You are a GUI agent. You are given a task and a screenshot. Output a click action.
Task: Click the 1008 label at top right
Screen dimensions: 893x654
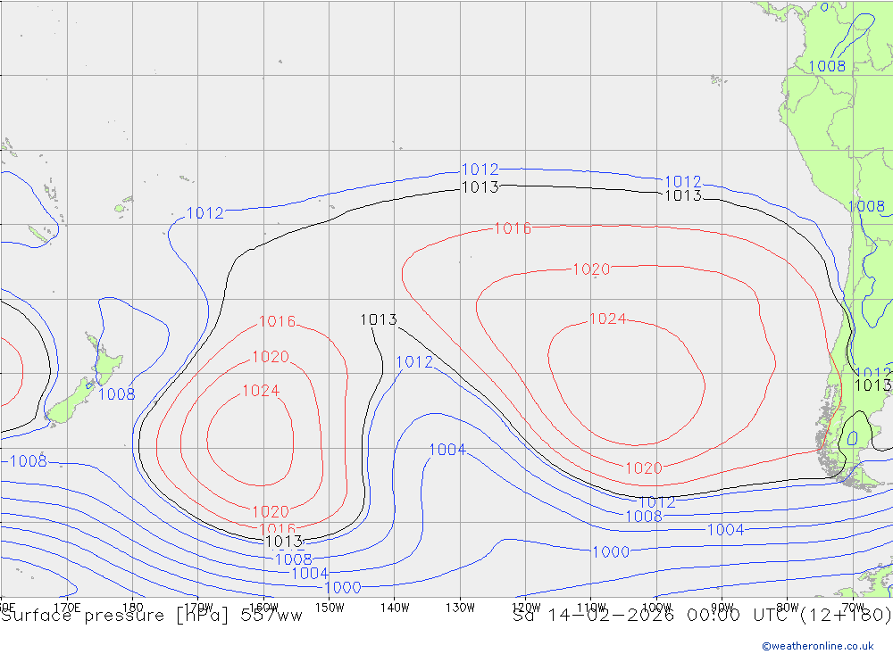826,66
